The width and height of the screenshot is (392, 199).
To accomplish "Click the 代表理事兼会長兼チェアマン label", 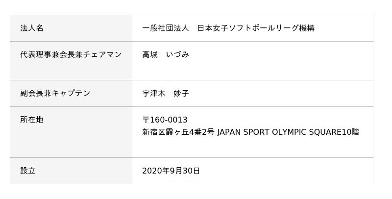I will coord(71,54).
